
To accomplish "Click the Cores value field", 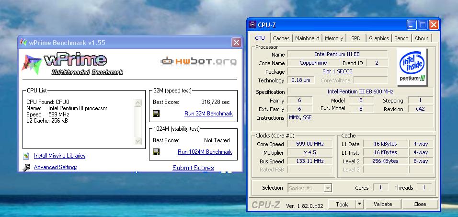I will pyautogui.click(x=380, y=188).
